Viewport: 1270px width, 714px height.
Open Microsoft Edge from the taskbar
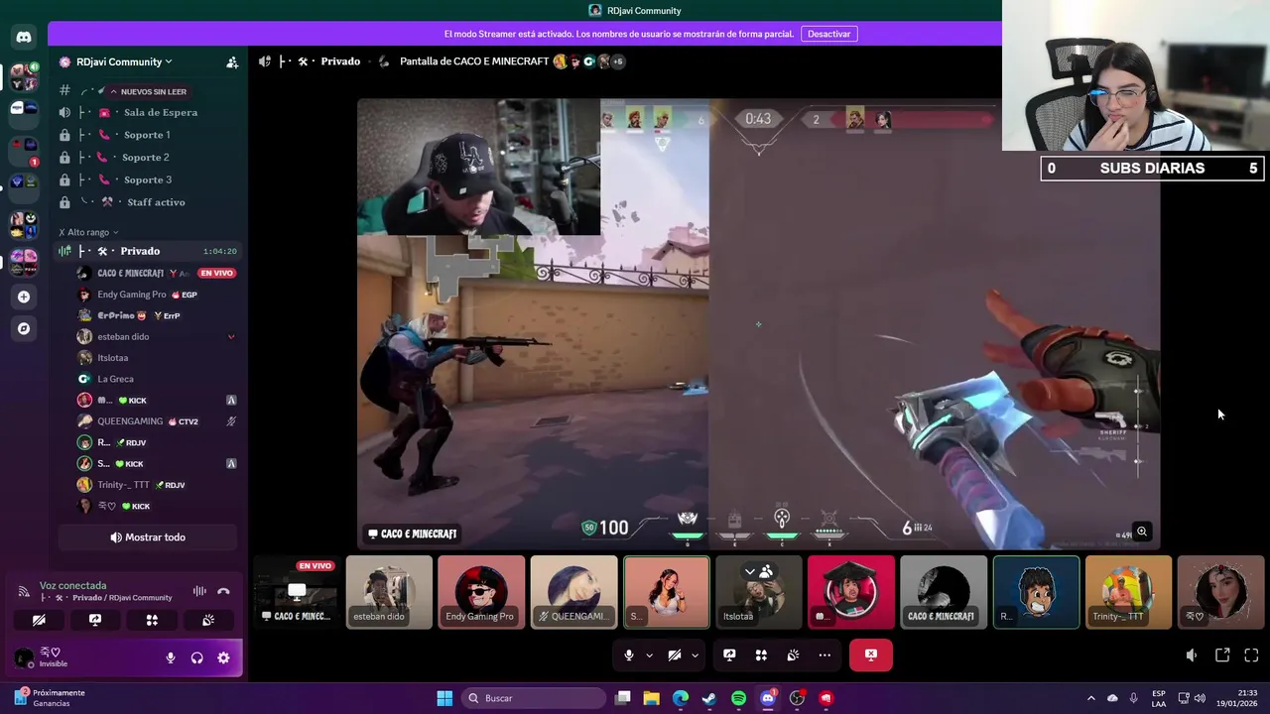point(681,698)
